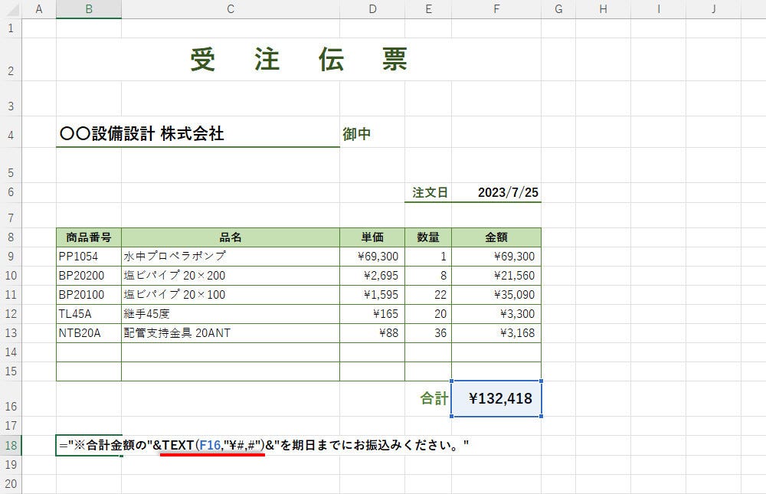This screenshot has width=766, height=494.
Task: Select column I header
Action: tap(659, 9)
